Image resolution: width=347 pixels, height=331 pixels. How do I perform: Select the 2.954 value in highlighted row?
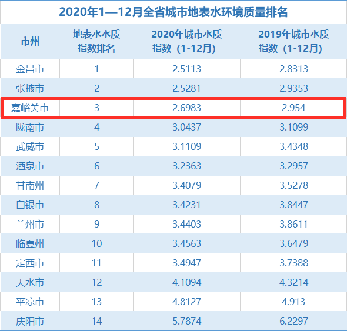tap(293, 108)
